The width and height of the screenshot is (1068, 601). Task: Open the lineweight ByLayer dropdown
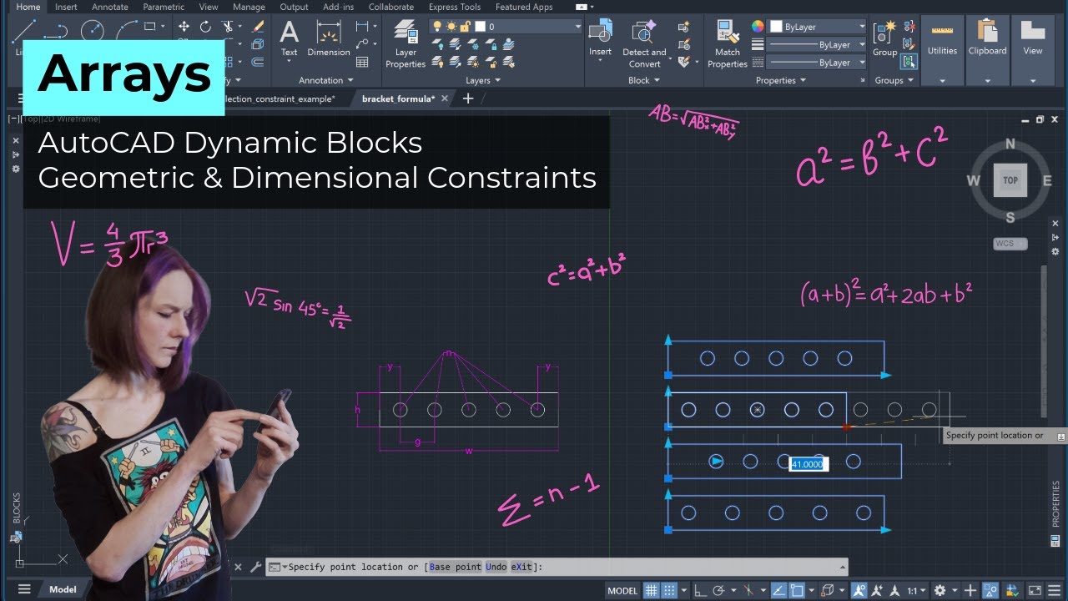coord(817,45)
